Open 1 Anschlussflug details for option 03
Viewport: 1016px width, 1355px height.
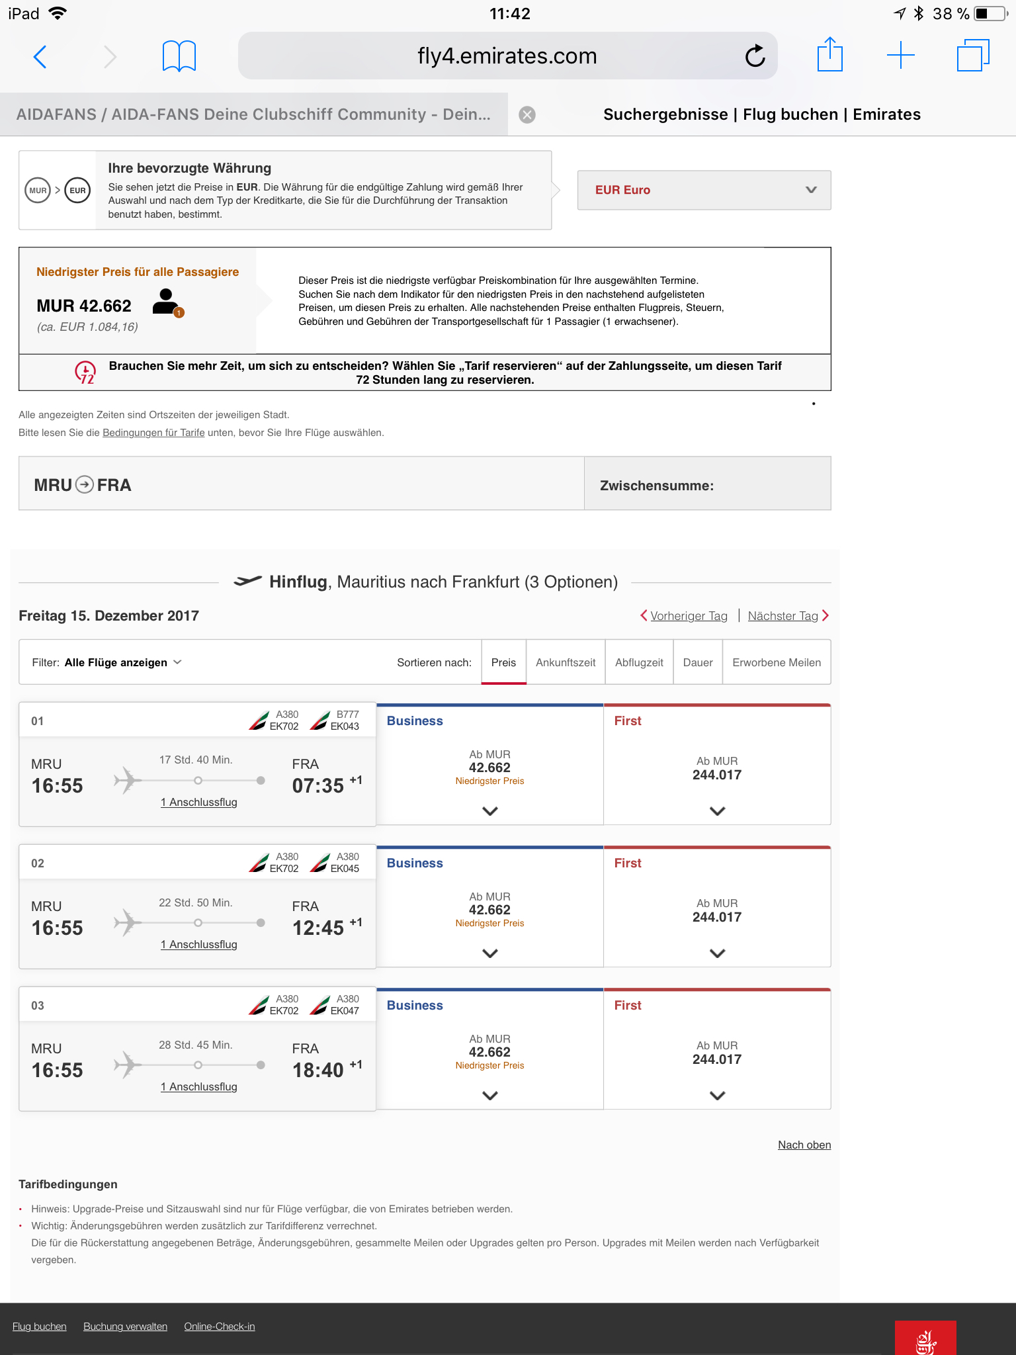pos(199,1086)
